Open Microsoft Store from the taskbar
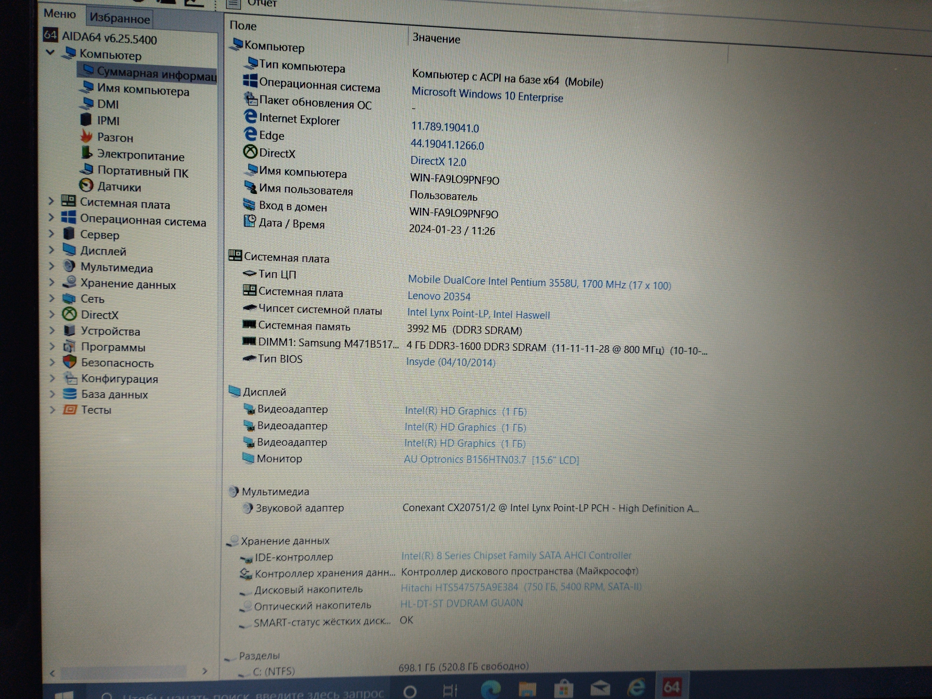932x699 pixels. click(563, 688)
